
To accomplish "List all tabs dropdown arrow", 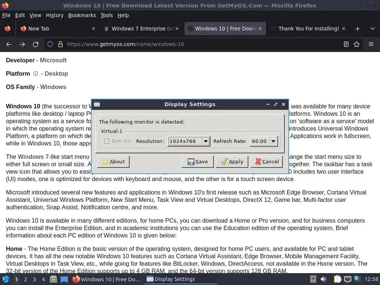I will [x=373, y=29].
